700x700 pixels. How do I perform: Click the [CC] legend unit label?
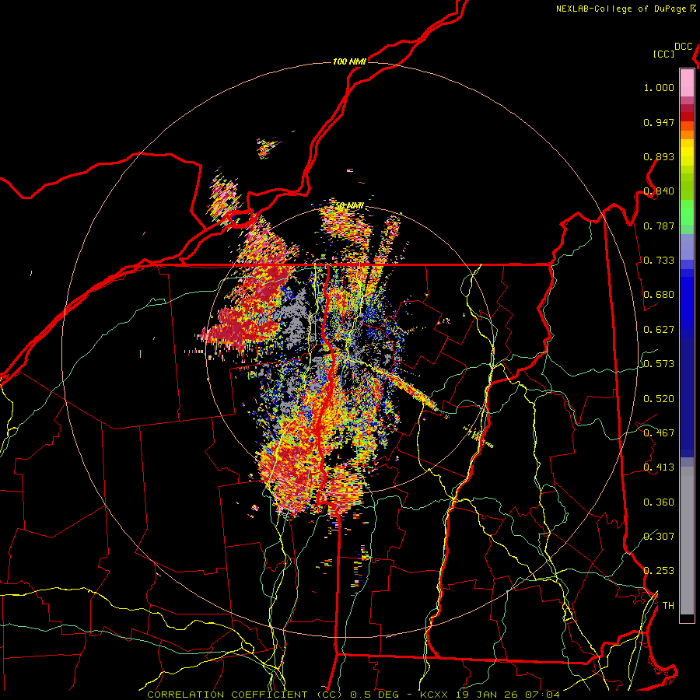[664, 54]
